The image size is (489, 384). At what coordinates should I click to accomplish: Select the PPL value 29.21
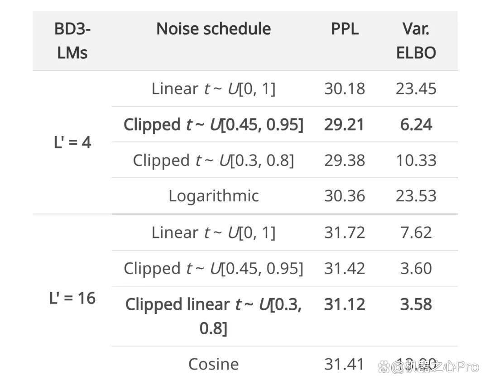344,124
